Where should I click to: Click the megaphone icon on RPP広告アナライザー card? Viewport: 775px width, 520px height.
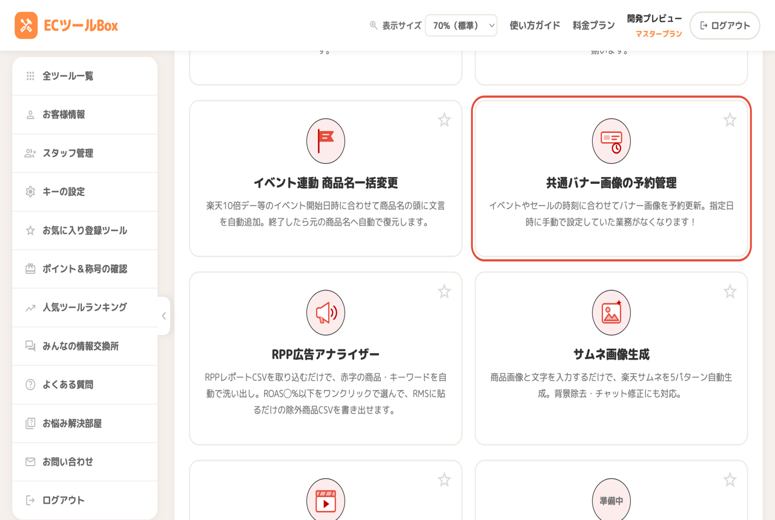tap(326, 313)
